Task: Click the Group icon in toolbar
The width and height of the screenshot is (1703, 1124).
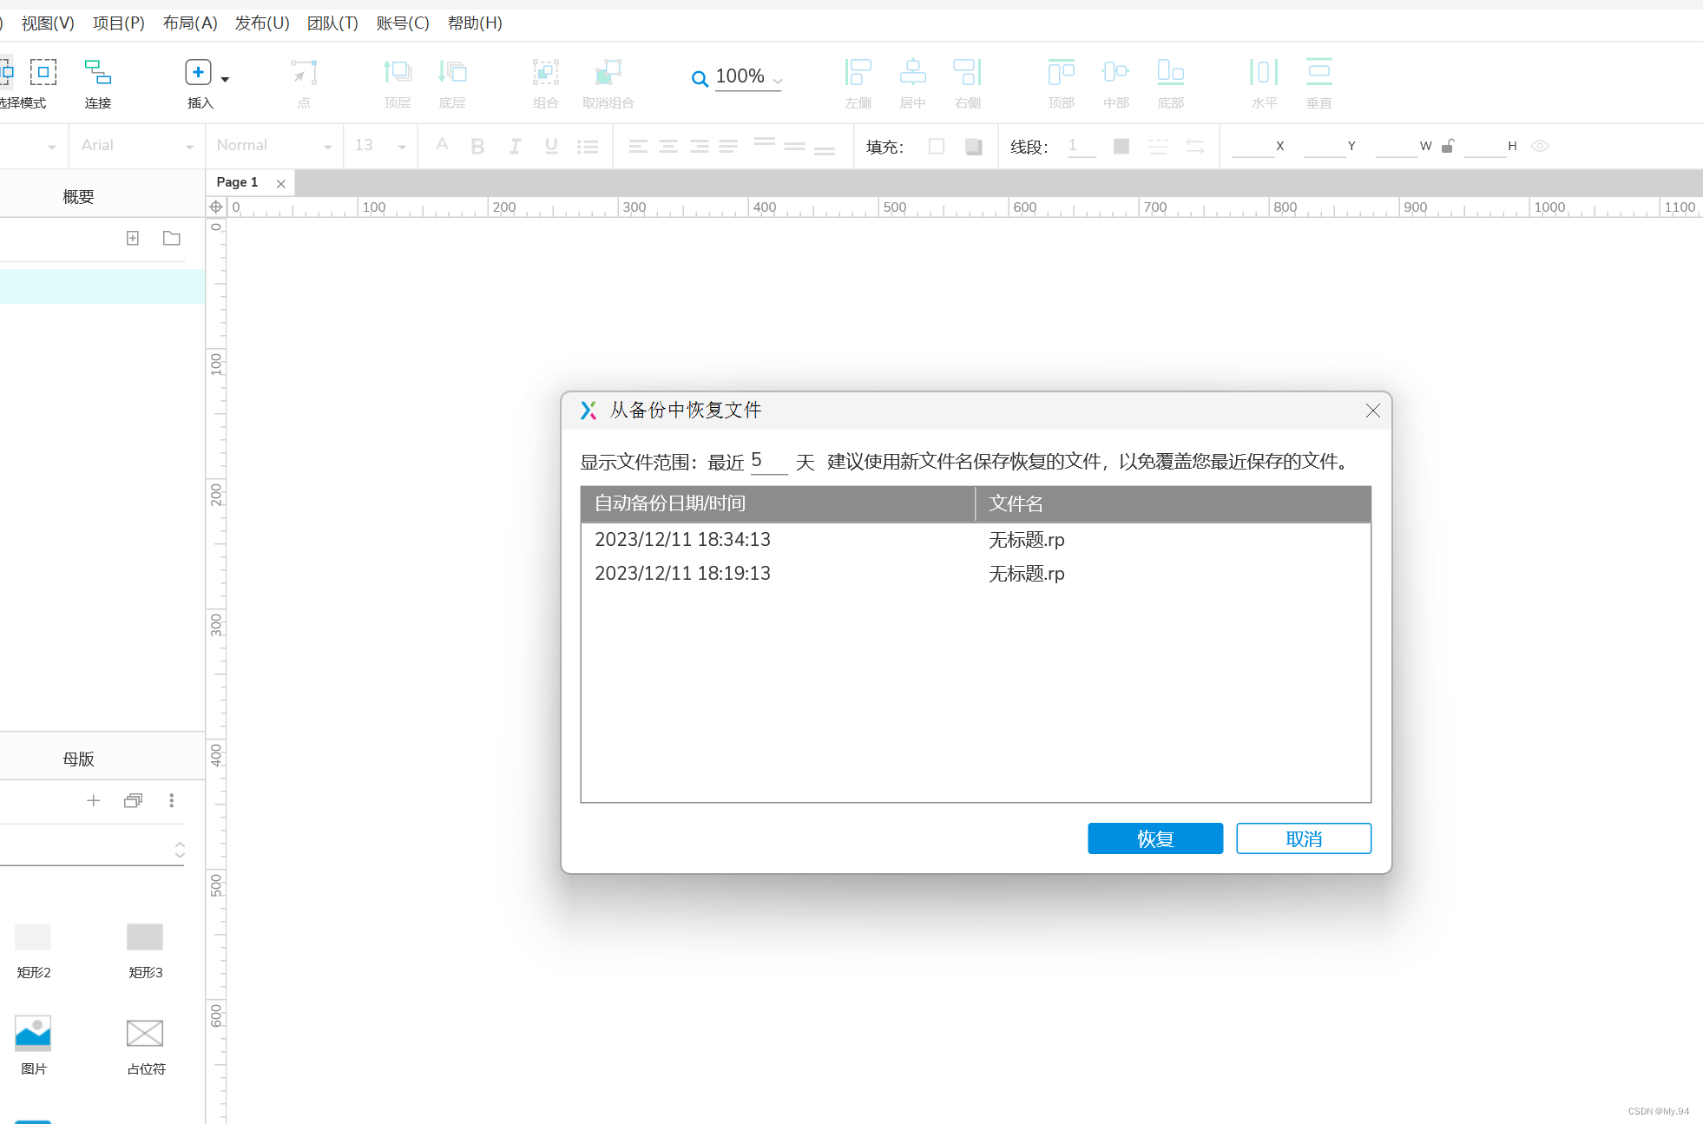Action: (x=545, y=73)
